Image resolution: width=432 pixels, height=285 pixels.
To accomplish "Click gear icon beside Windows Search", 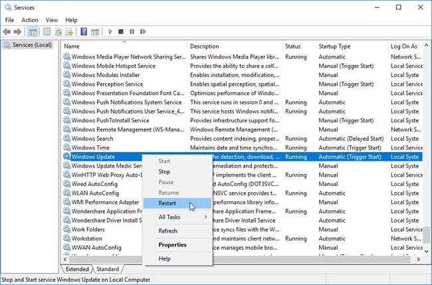I will click(66, 138).
